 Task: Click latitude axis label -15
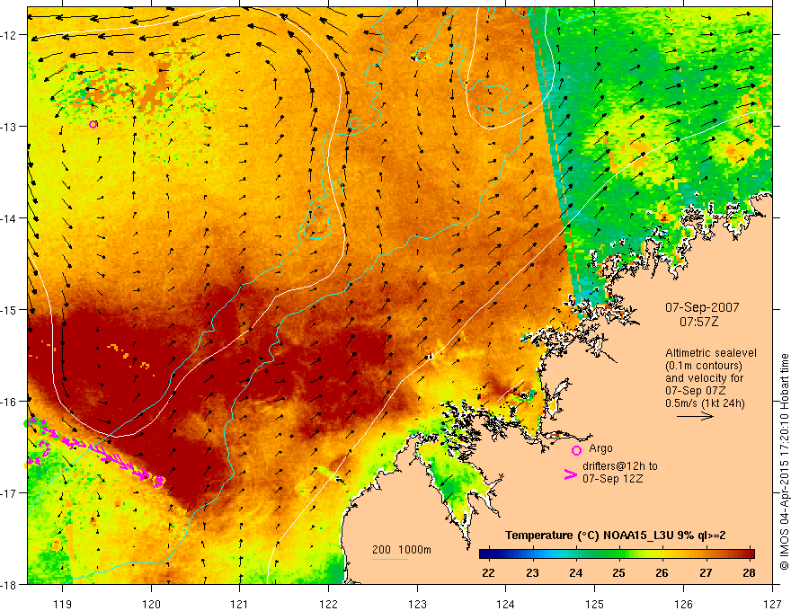pos(9,309)
